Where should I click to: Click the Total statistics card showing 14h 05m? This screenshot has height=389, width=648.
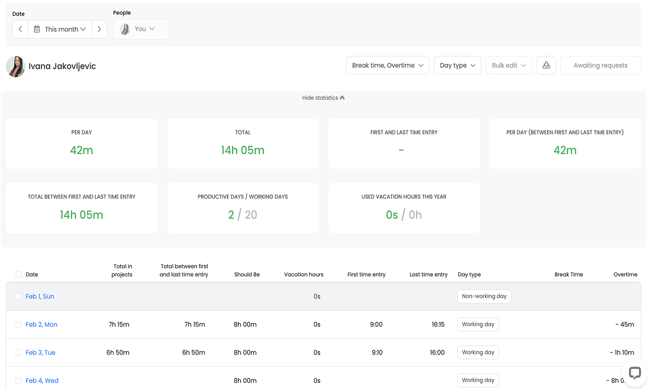pyautogui.click(x=243, y=143)
